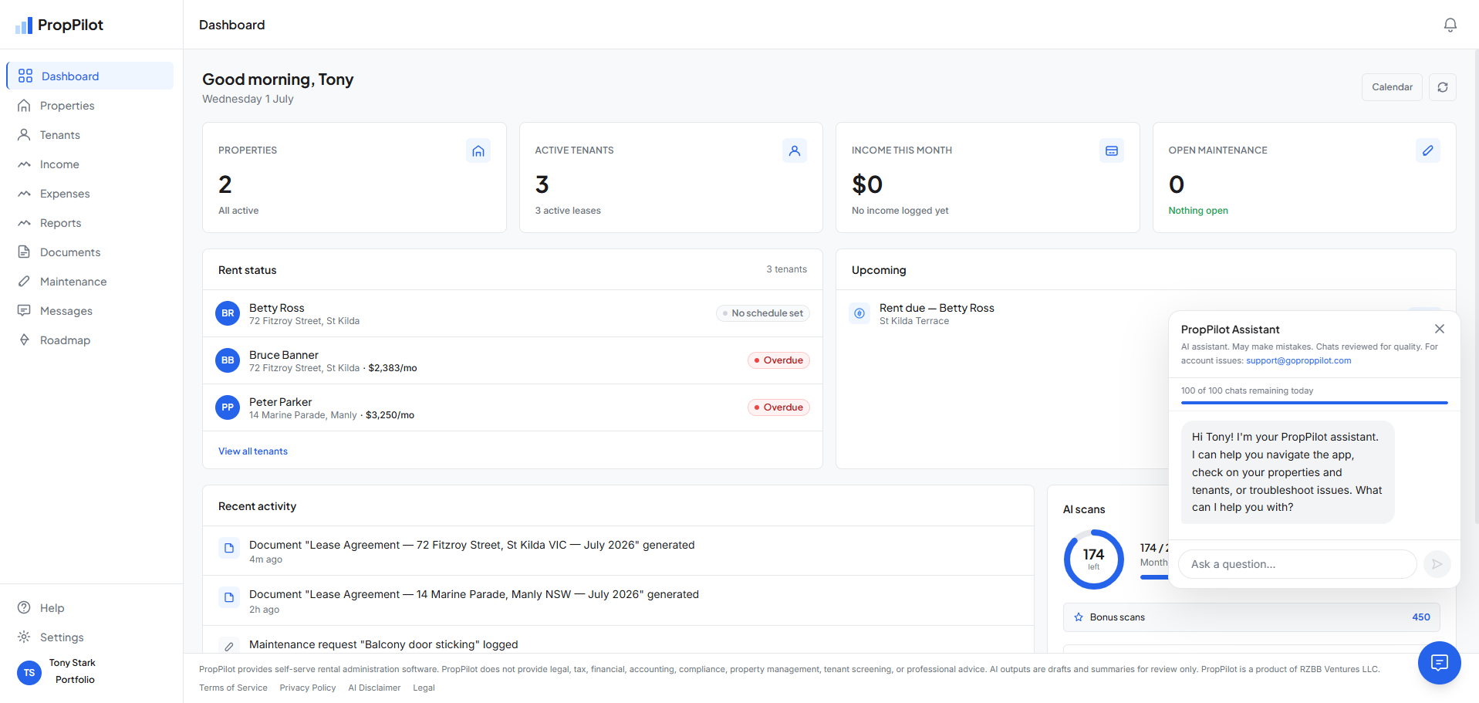
Task: Click the refresh dashboard icon
Action: click(x=1442, y=87)
